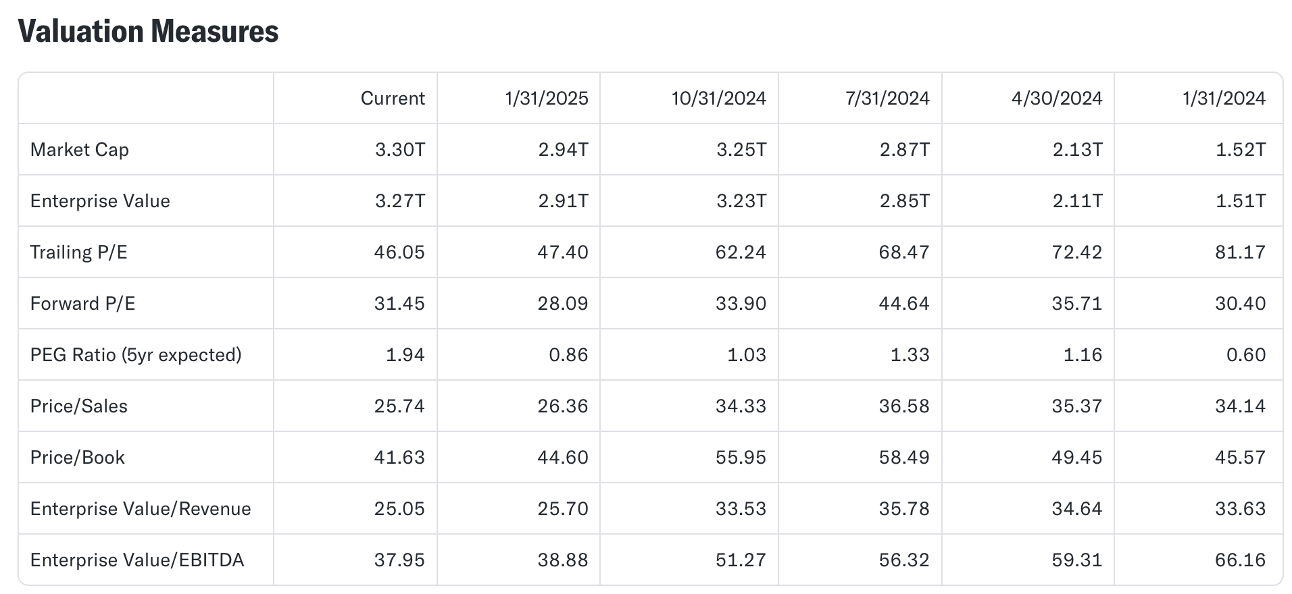1292x594 pixels.
Task: Select the 10/31/2024 column header
Action: tap(719, 99)
